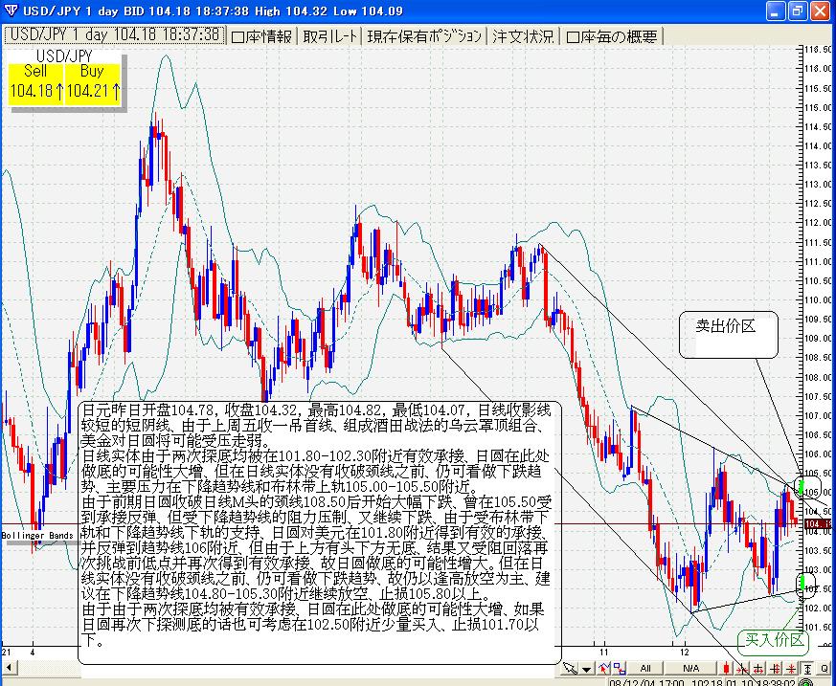836x686 pixels.
Task: Open the 注文状況 tab
Action: (523, 36)
